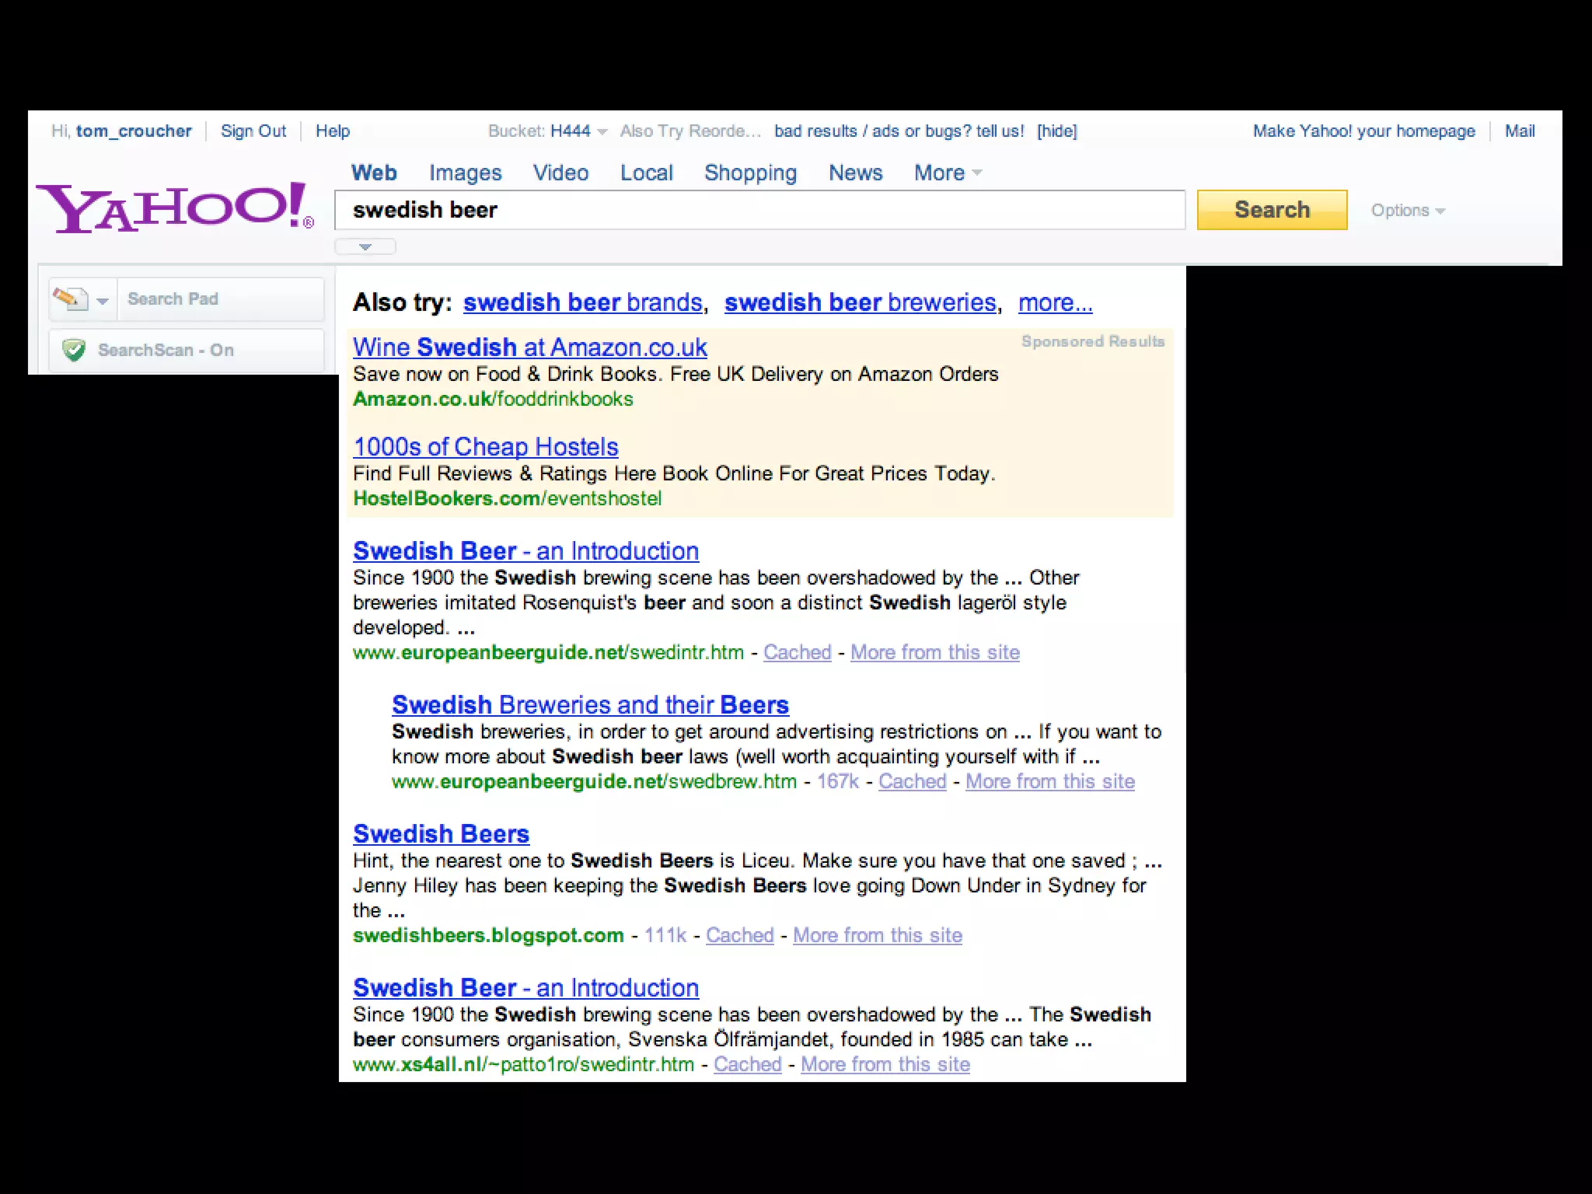
Task: Open the News search tab
Action: point(855,173)
